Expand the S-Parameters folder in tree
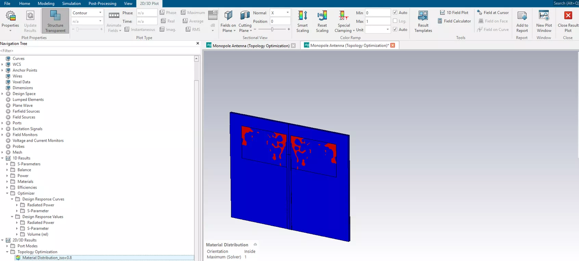 coord(7,164)
